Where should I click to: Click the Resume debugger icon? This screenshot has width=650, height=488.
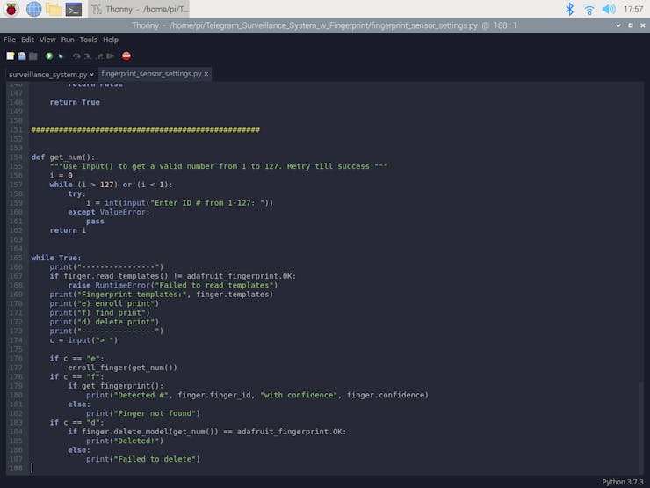click(x=111, y=55)
